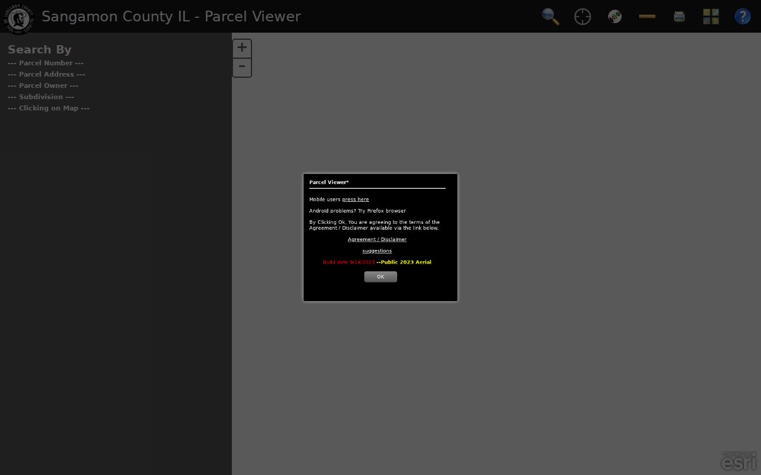This screenshot has width=761, height=475.
Task: Open the blue question mark help
Action: coord(743,17)
